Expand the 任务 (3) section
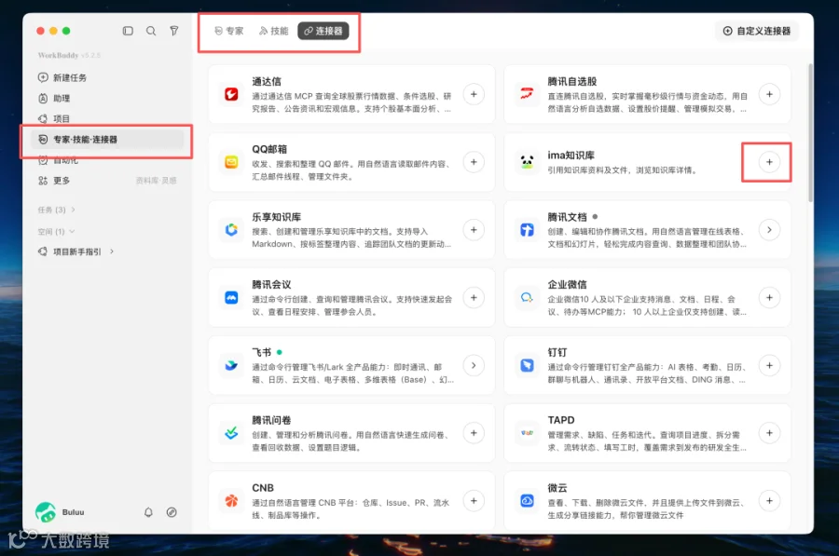The image size is (839, 556). coord(56,210)
